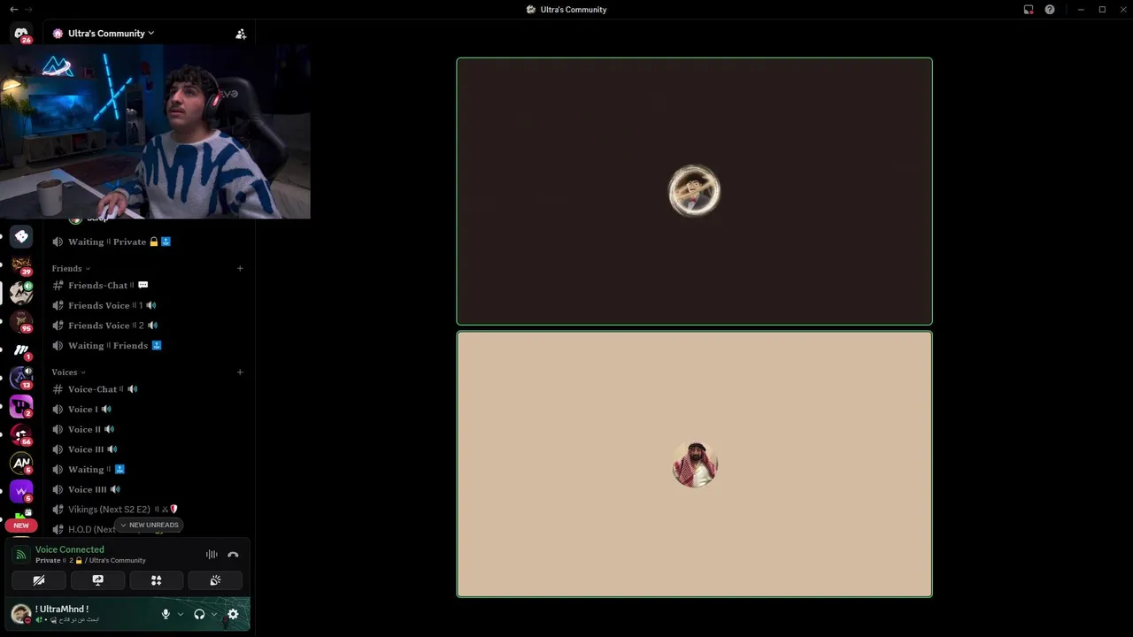Screen dimensions: 1133x637
Task: Join Friends Voice 1 channel
Action: click(x=147, y=305)
